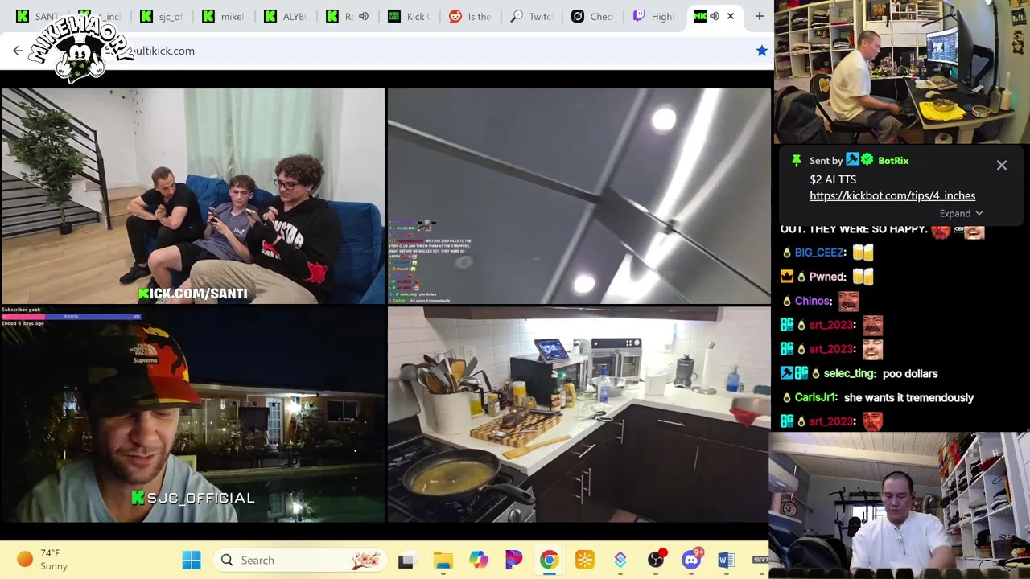The width and height of the screenshot is (1030, 579).
Task: Open selec_ting chat user profile
Action: tap(849, 374)
